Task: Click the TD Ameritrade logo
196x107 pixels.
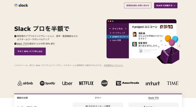Action: 127,83
